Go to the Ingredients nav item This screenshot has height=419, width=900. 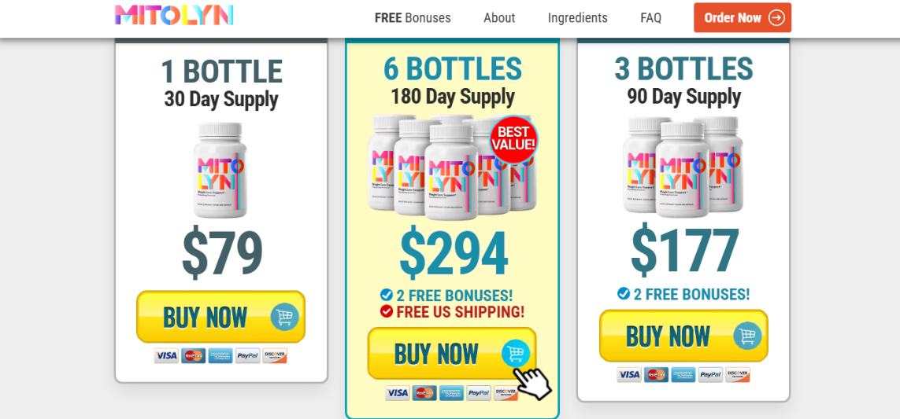pyautogui.click(x=577, y=18)
